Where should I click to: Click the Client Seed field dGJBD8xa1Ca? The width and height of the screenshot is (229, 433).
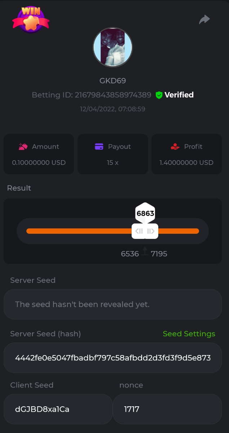click(x=58, y=409)
